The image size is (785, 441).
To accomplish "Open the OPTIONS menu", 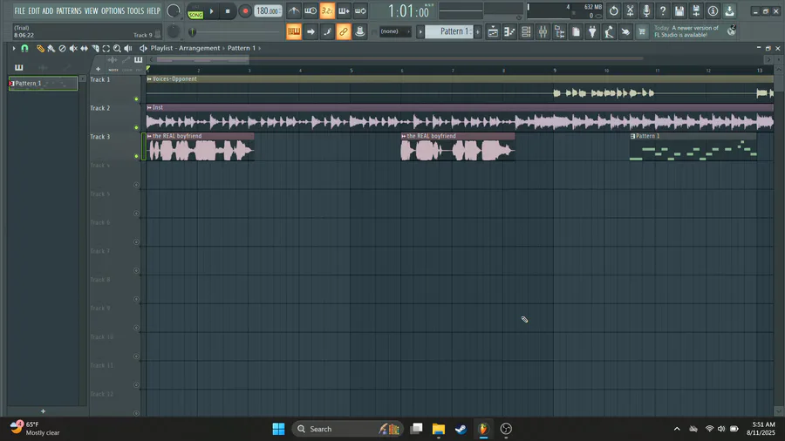I will (113, 10).
